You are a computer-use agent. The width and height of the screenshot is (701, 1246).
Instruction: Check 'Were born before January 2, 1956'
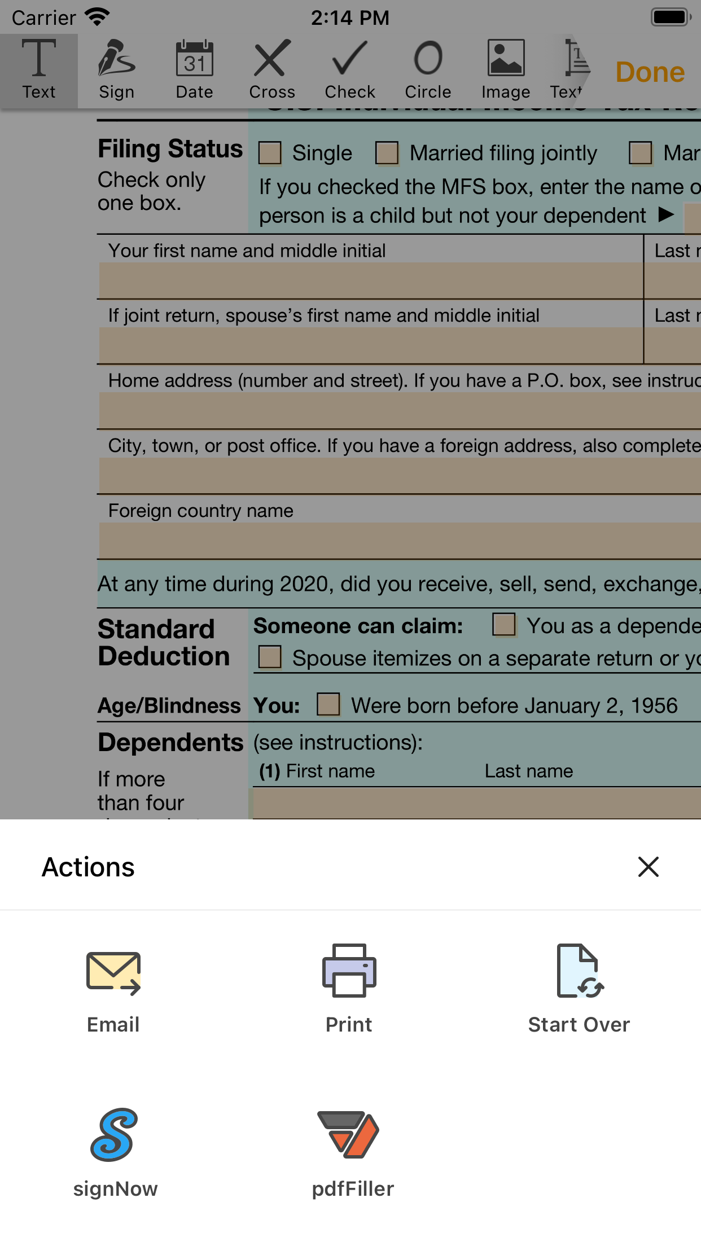click(328, 704)
